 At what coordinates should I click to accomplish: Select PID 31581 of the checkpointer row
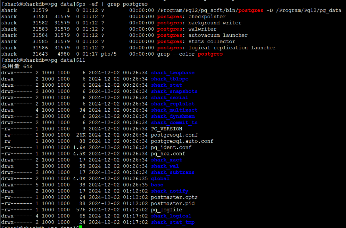point(40,17)
